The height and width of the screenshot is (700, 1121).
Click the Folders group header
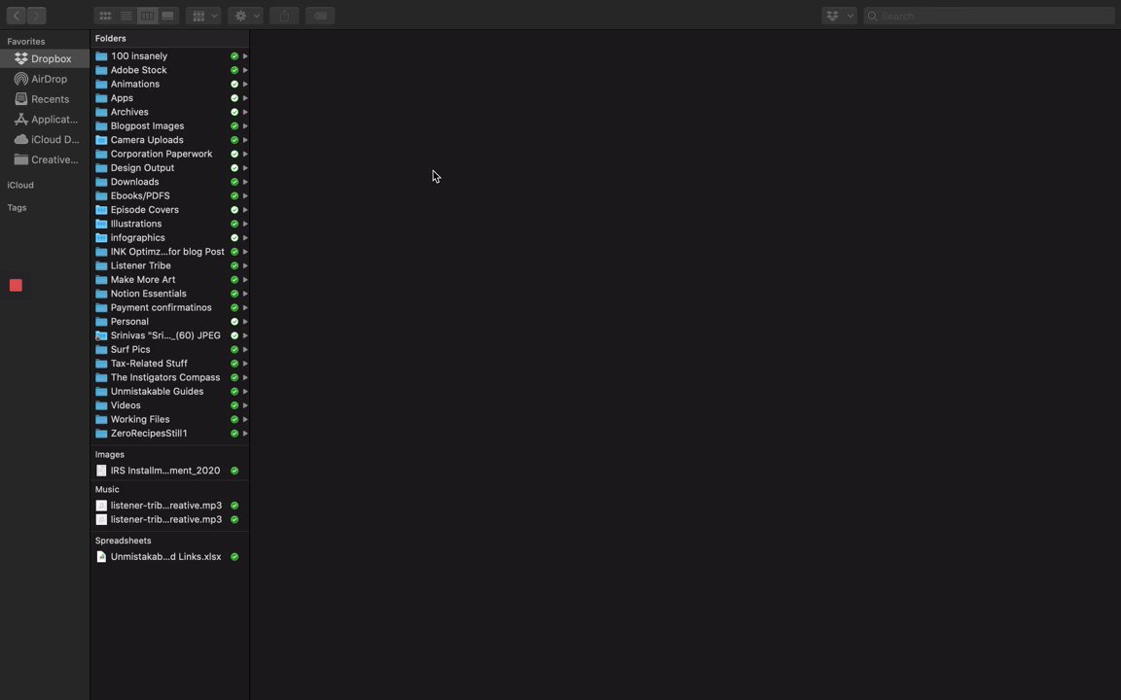tap(111, 39)
